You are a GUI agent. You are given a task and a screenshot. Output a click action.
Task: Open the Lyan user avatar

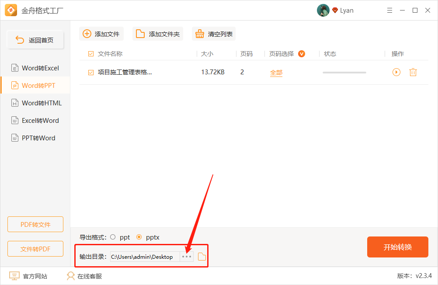[x=323, y=10]
